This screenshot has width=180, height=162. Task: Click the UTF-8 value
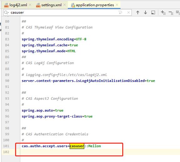point(81,39)
